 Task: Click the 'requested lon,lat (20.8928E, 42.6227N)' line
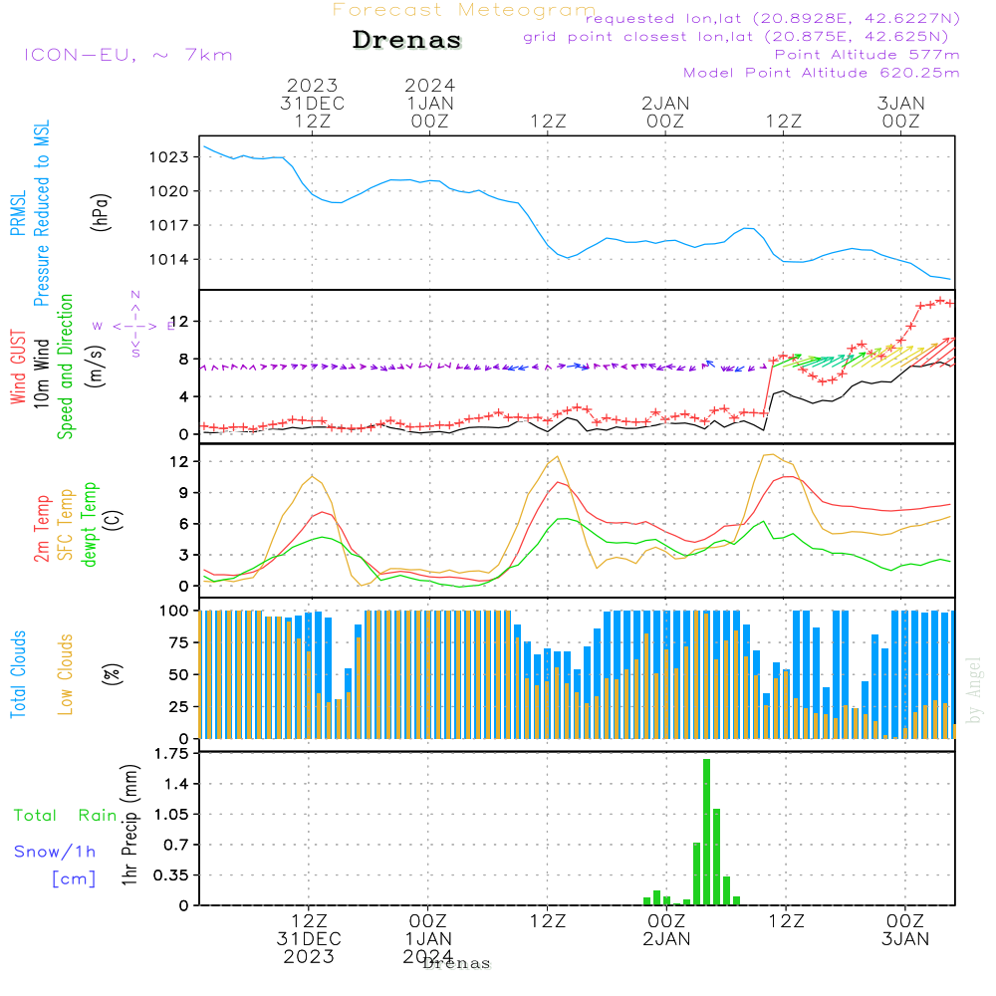point(773,18)
